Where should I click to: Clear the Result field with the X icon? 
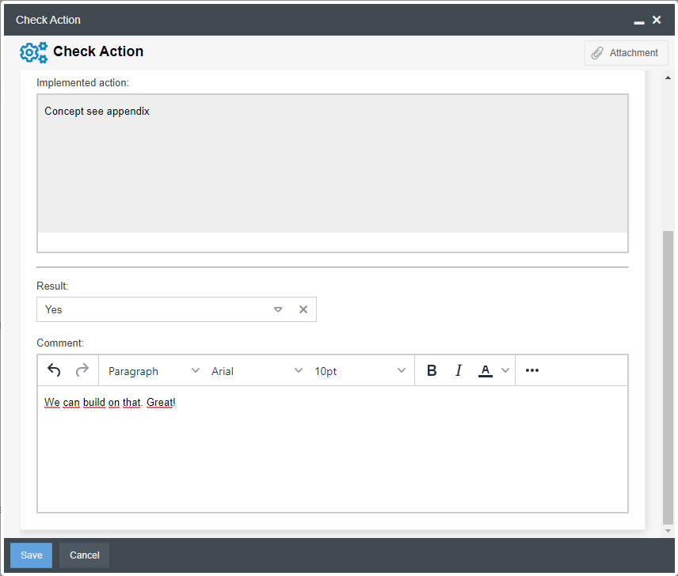pyautogui.click(x=303, y=309)
